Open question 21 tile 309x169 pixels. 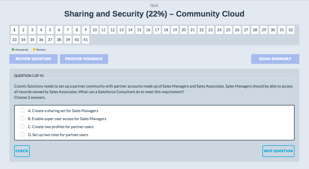[x=193, y=30]
